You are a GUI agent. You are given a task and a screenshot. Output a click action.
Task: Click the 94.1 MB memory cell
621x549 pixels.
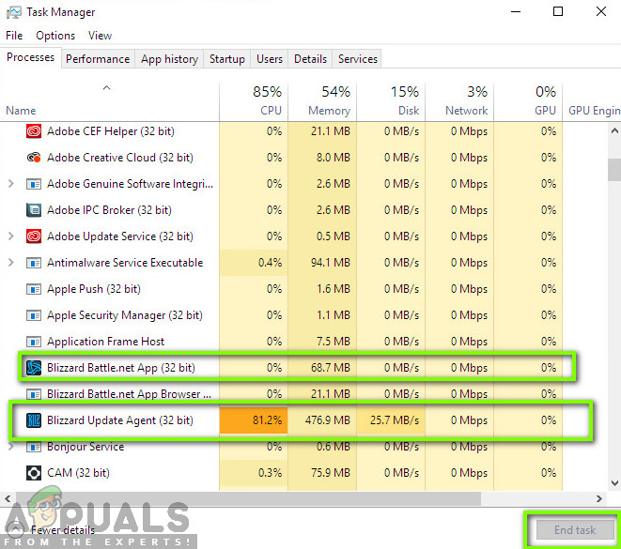coord(322,262)
